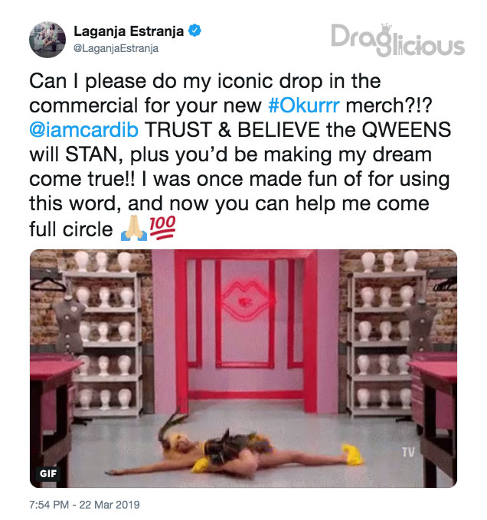Click the praying hands emoji

134,229
